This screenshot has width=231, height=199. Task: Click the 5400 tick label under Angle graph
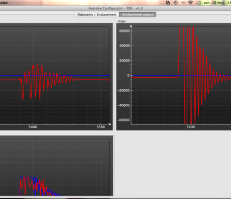click(x=191, y=127)
